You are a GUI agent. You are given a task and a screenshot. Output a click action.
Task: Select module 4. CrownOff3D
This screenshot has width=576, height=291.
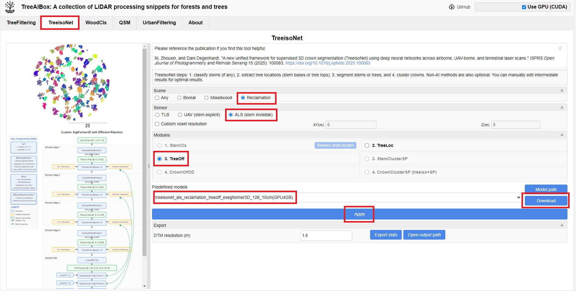tap(159, 172)
